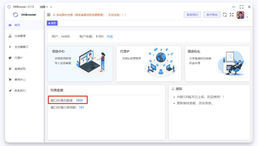258x146 pixels.
Task: Click the user avatar picture
Action: (240, 15)
